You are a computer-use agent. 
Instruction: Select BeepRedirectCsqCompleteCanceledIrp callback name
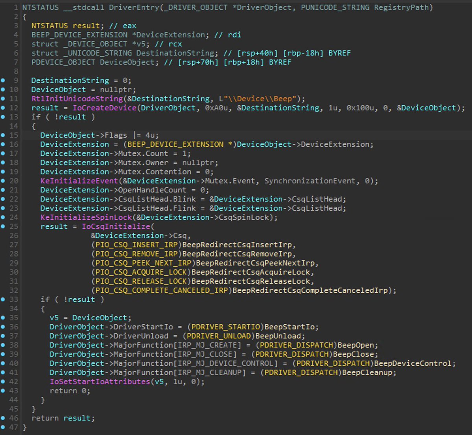(310, 290)
